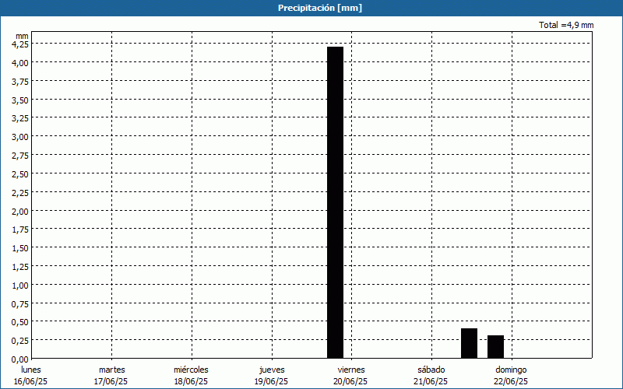Image resolution: width=623 pixels, height=389 pixels.
Task: Click the tall black bar for viernes precipitation
Action: pyautogui.click(x=335, y=202)
